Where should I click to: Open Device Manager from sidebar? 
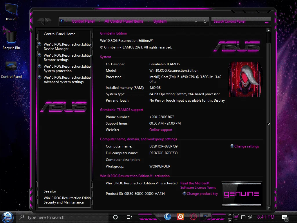coord(68,46)
